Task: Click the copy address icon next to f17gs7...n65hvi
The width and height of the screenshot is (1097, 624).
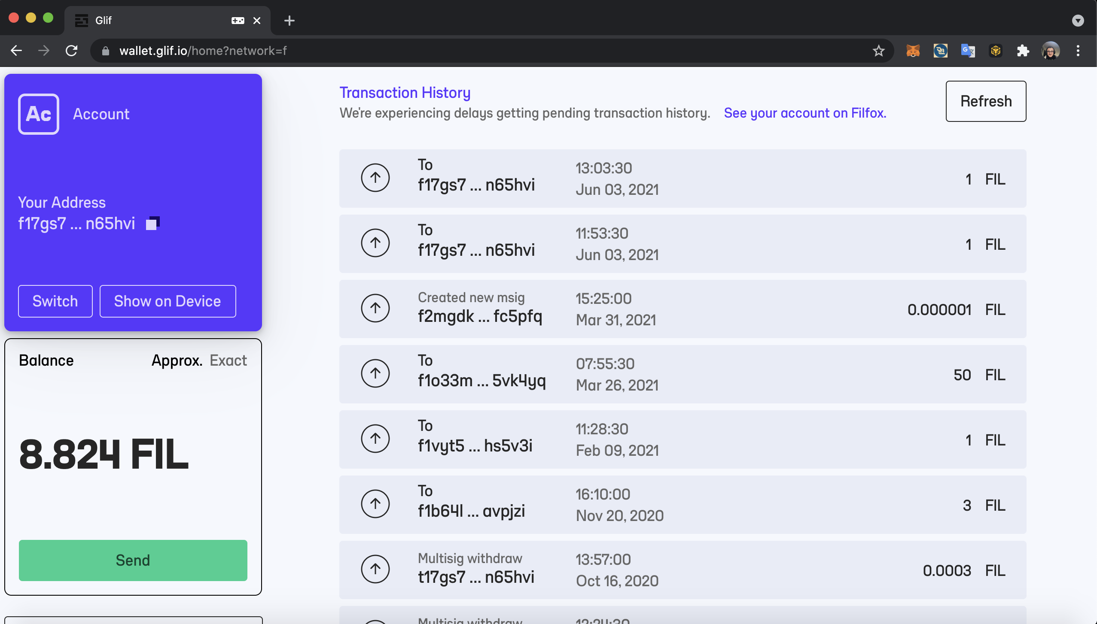Action: pyautogui.click(x=154, y=223)
